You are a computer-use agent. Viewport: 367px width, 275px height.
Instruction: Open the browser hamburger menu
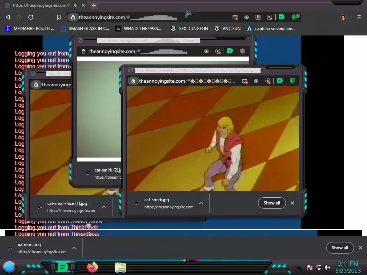click(359, 17)
